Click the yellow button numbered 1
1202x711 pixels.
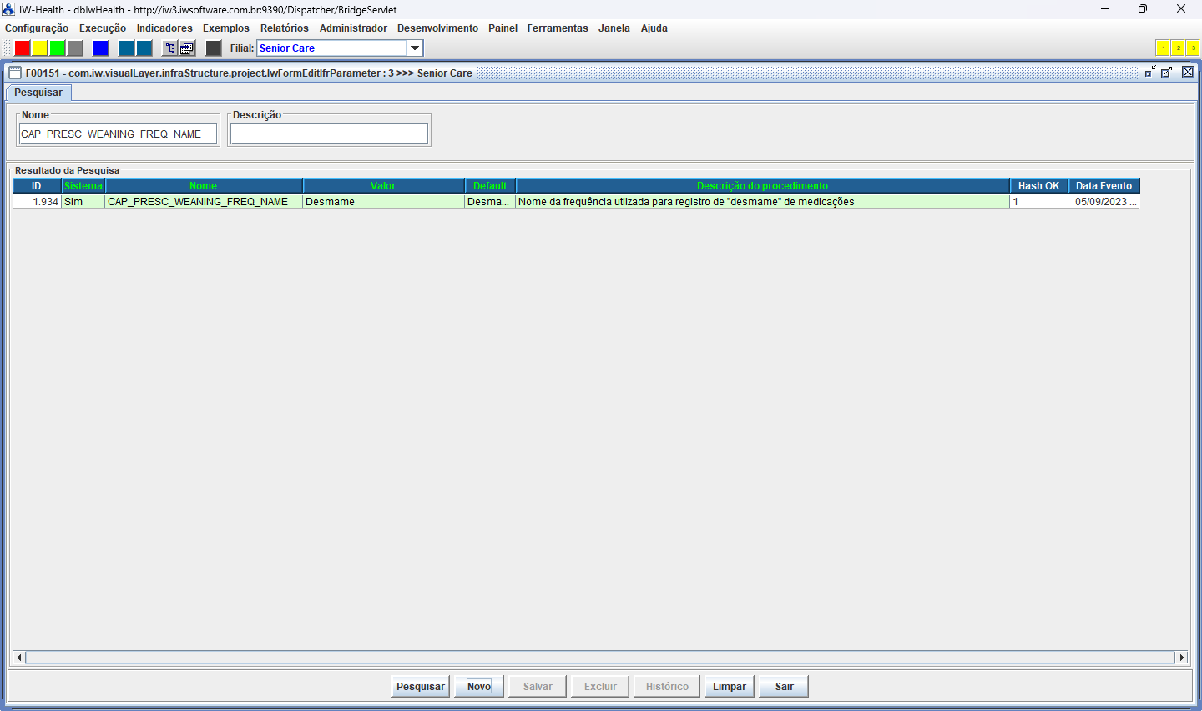pos(1162,48)
